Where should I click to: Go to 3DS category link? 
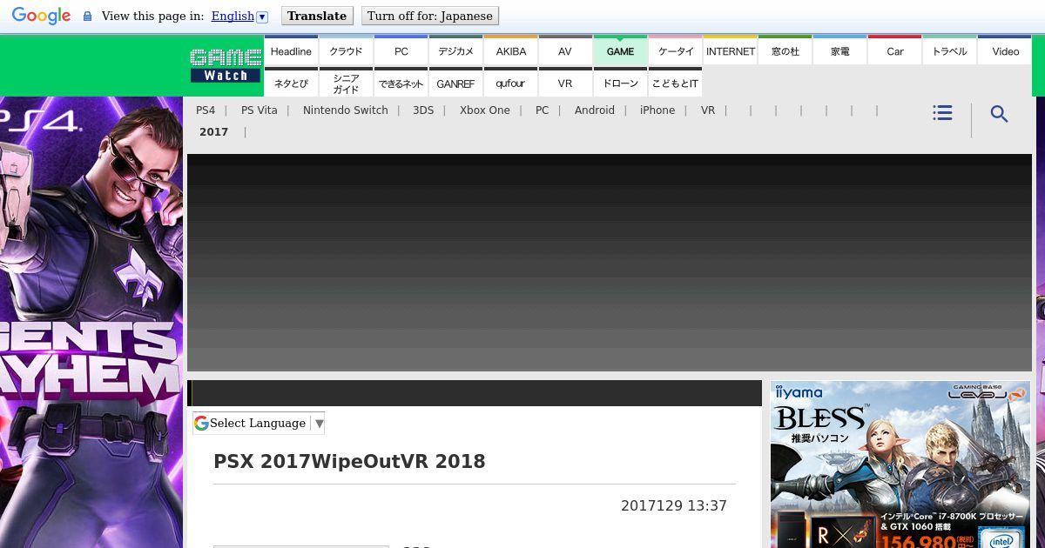(423, 110)
